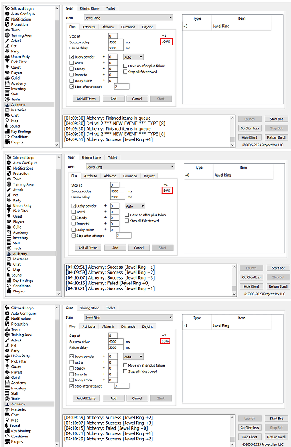Open Union Party in the top window sidebar

(x=21, y=57)
